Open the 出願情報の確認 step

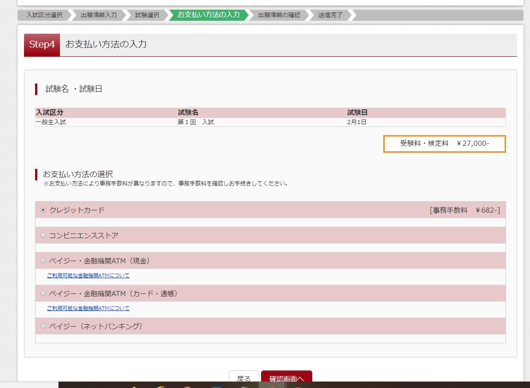[x=279, y=15]
